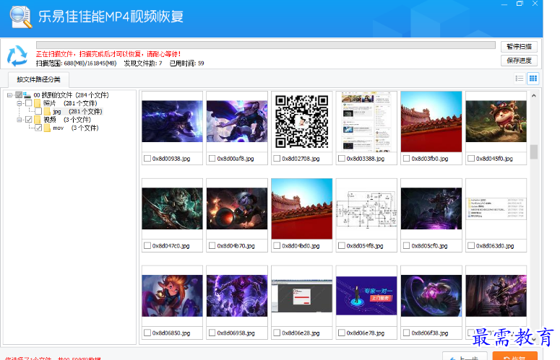Check the 0x8d04bd0.jpg checkbox
560x360 pixels.
point(277,246)
